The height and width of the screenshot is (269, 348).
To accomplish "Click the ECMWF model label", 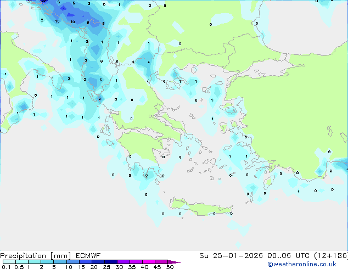I will coord(88,256).
